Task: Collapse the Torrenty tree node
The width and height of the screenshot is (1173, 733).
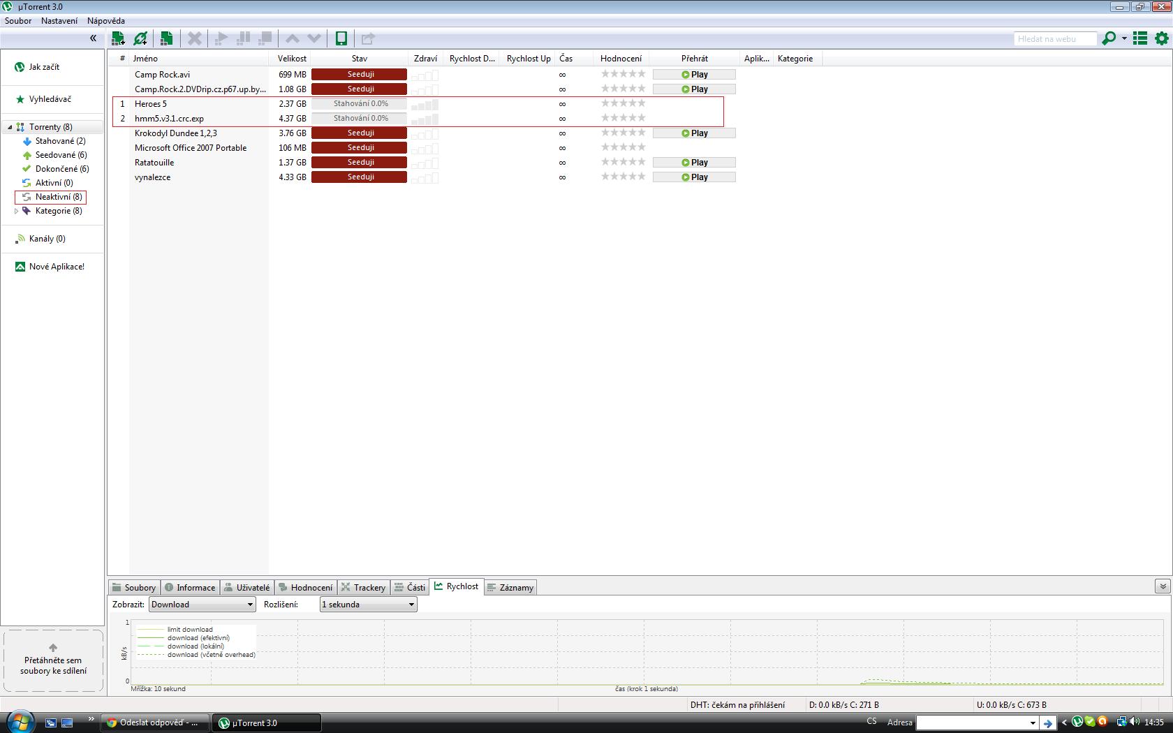Action: [10, 127]
